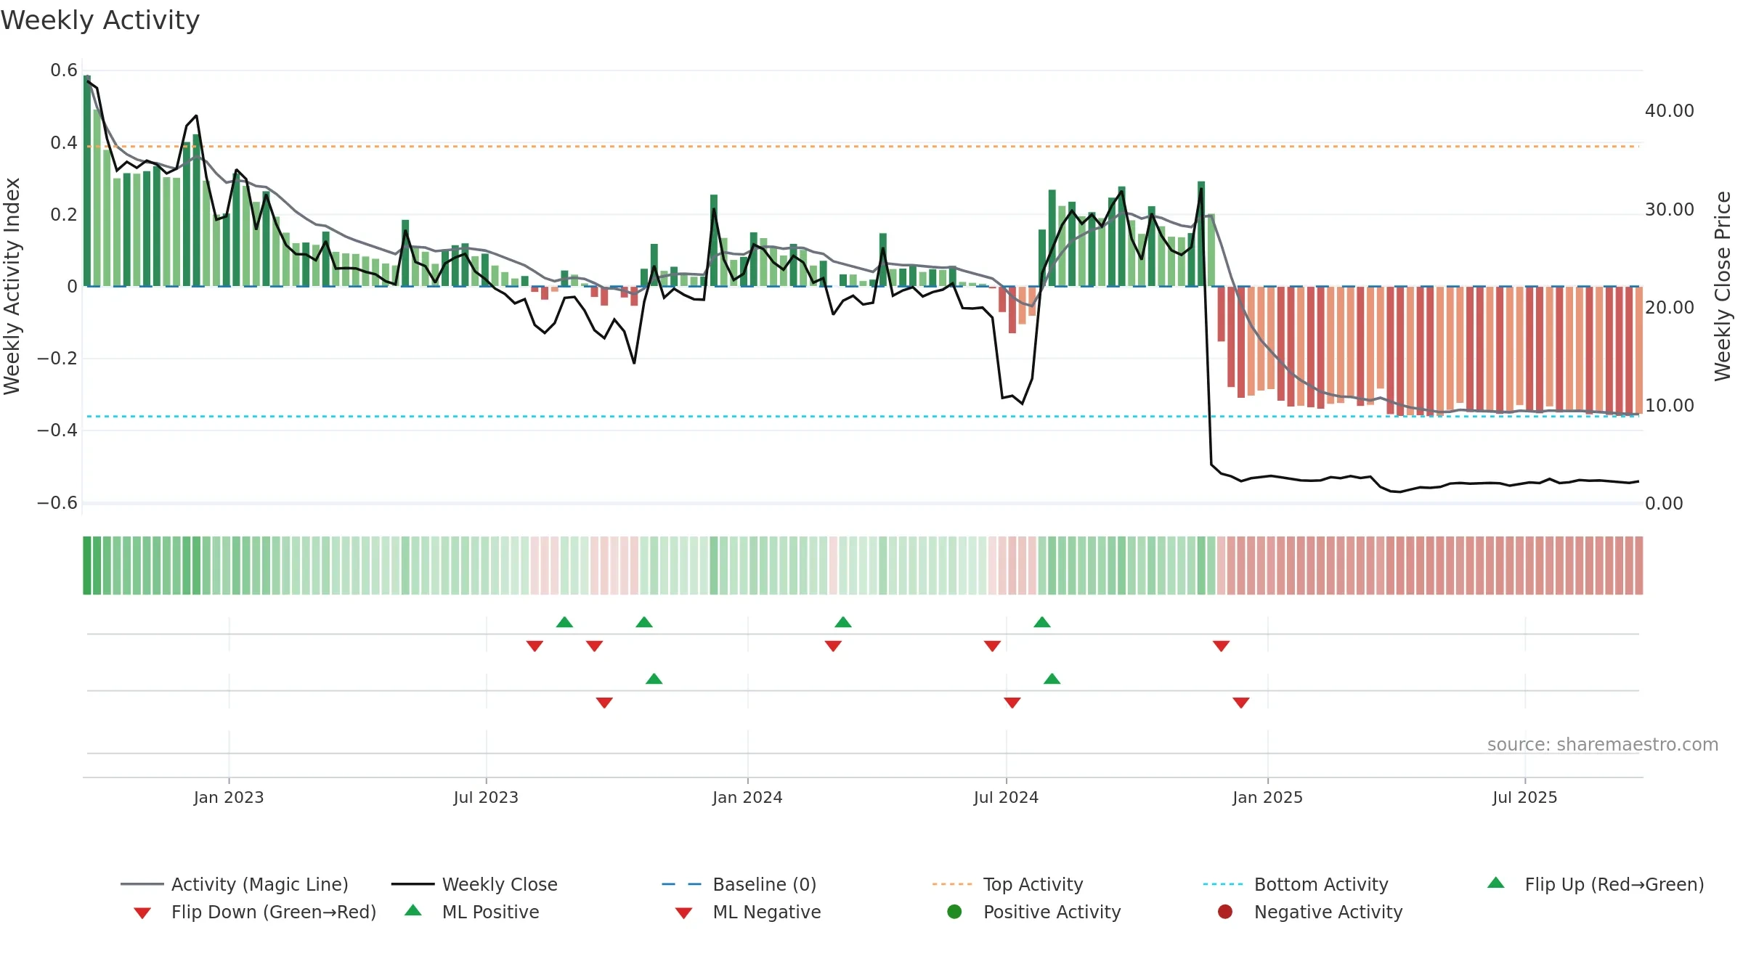Click the darkest green cell starting the heatmap strip
The image size is (1743, 980).
coord(87,565)
